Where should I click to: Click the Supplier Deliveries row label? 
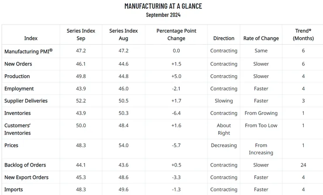[26, 101]
